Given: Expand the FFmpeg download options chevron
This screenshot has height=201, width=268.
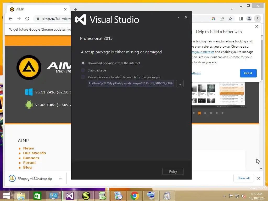Looking at the screenshot, I should (60, 178).
